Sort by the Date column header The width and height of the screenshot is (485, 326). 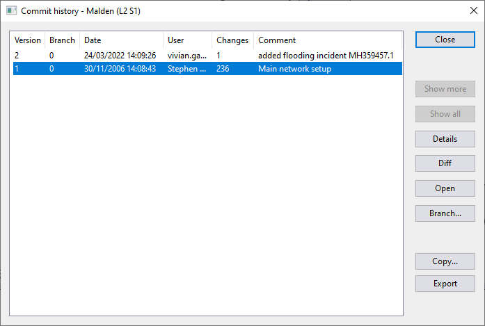click(121, 40)
